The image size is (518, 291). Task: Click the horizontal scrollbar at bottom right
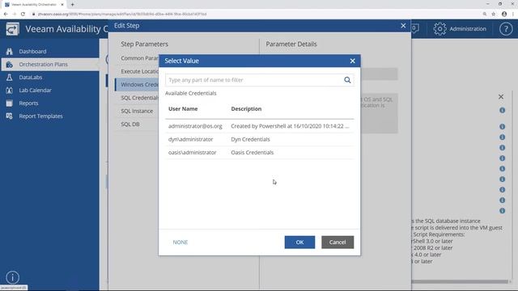(x=459, y=282)
